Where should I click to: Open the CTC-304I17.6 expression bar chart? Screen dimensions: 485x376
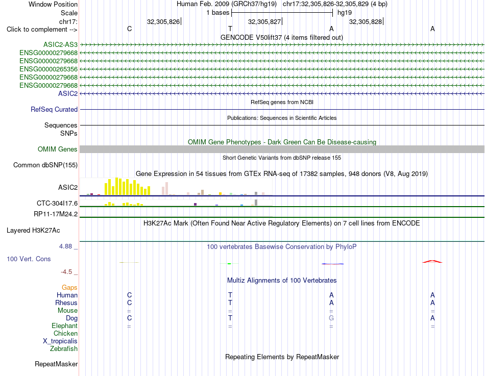[176, 203]
